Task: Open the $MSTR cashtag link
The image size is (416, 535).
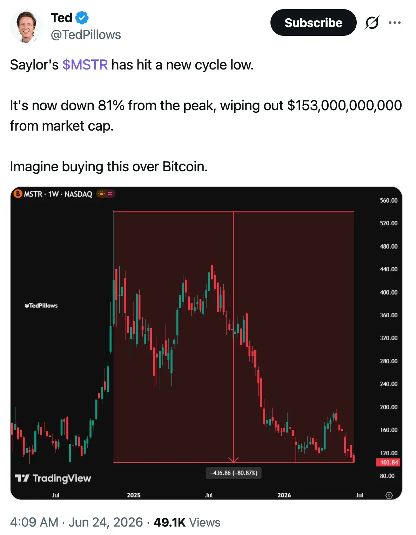Action: pos(85,65)
